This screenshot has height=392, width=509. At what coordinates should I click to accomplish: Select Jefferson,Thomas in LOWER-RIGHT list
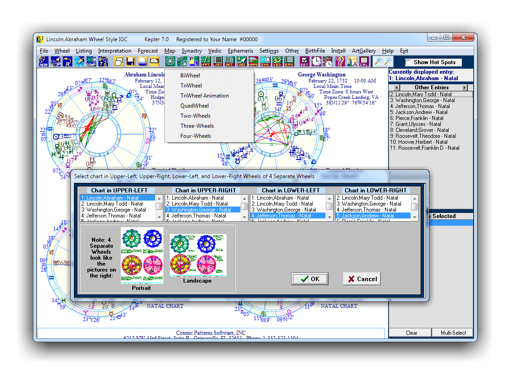click(x=373, y=210)
